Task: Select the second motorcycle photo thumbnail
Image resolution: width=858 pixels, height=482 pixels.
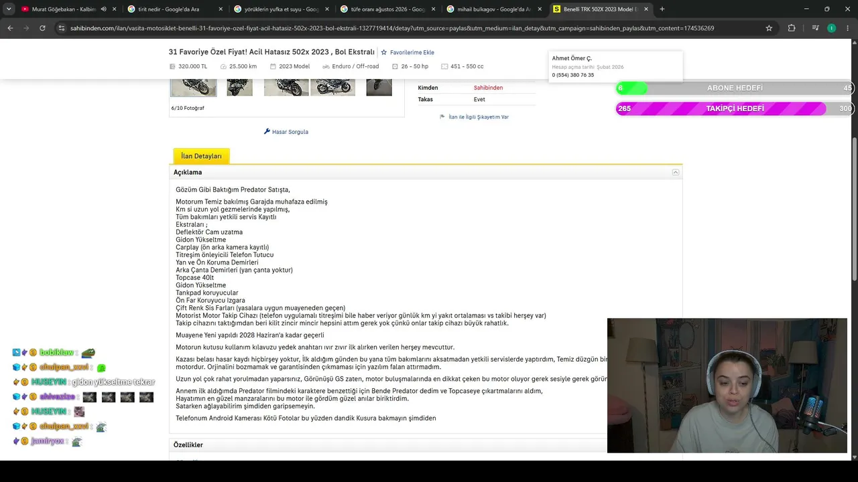Action: tap(239, 88)
